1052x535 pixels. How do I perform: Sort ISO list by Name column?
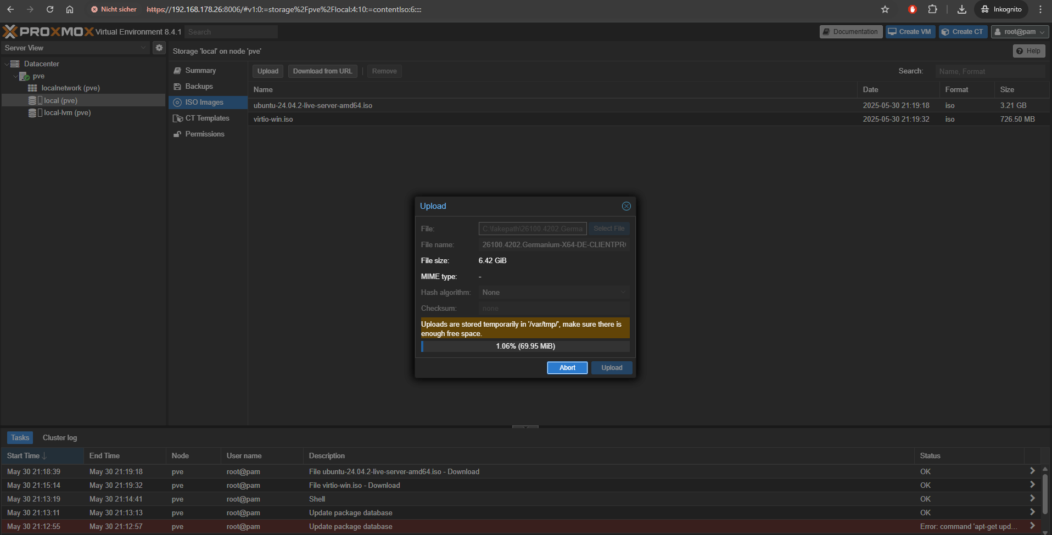pos(552,89)
